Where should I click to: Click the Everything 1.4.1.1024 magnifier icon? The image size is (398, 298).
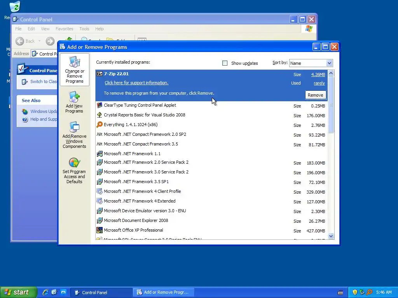coord(99,125)
